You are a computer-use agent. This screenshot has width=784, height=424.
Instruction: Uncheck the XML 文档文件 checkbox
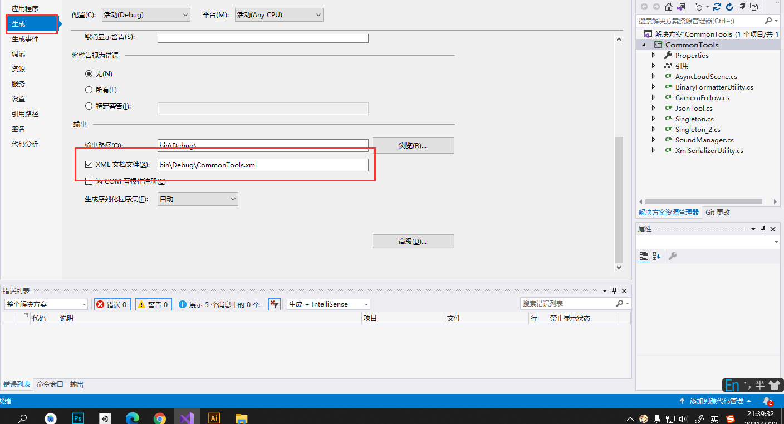click(89, 164)
